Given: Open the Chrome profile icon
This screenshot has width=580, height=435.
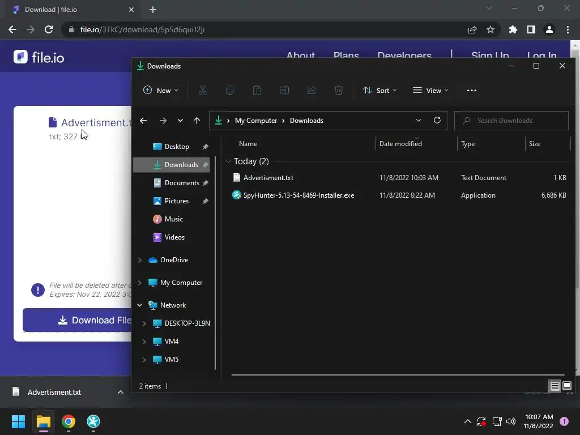Looking at the screenshot, I should [549, 29].
